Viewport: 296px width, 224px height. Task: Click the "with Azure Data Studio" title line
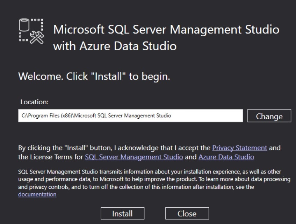coord(115,46)
